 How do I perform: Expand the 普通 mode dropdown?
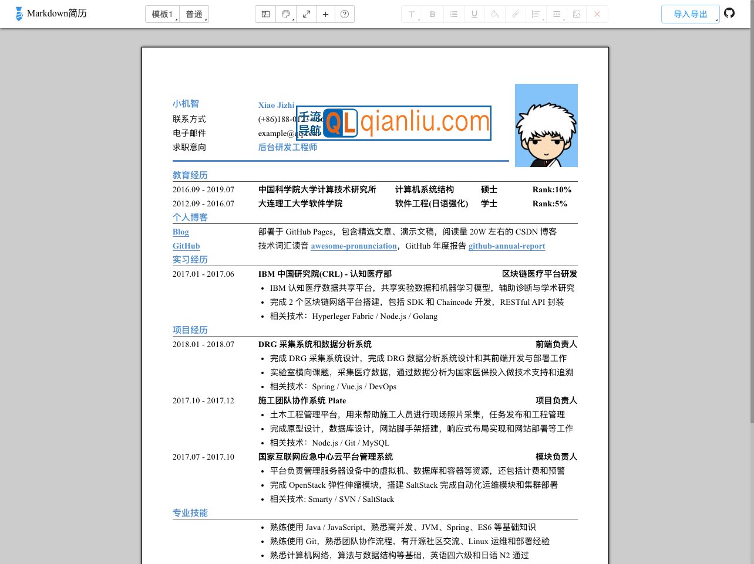(x=194, y=13)
